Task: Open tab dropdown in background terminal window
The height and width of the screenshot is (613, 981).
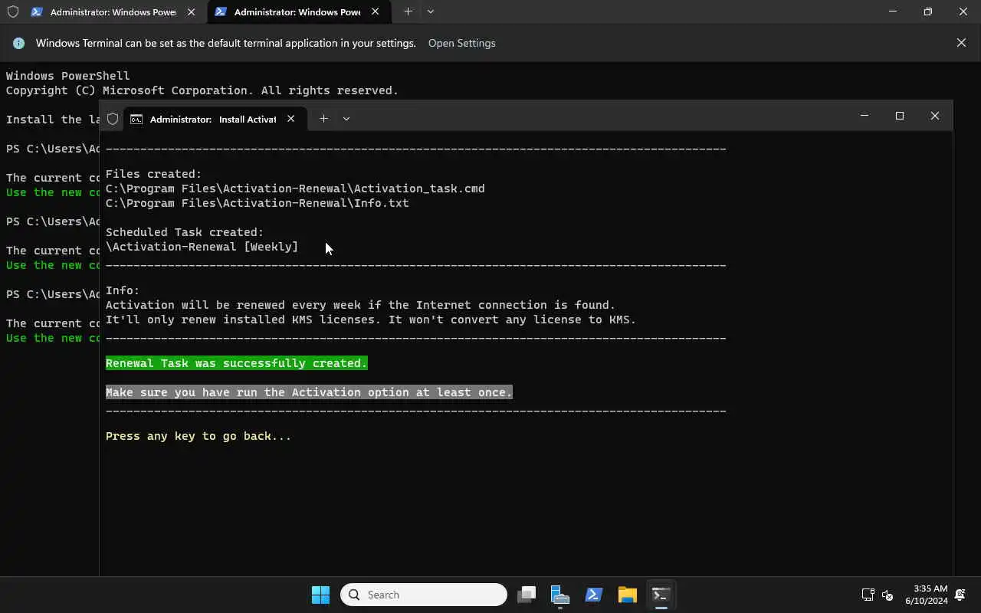Action: coord(431,11)
